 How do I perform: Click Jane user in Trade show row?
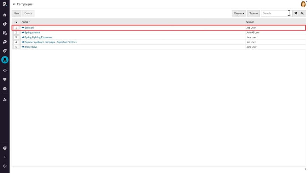[251, 47]
